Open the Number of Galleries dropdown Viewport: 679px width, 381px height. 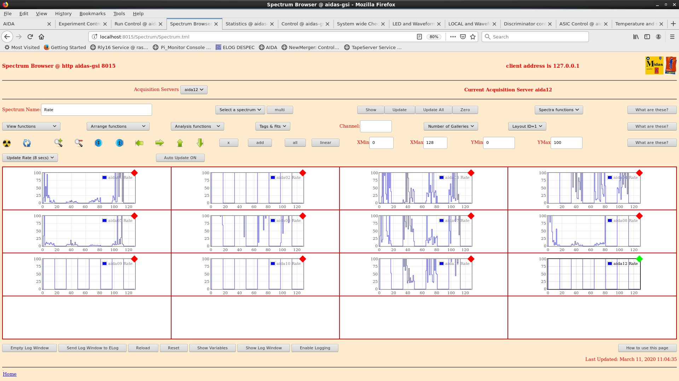451,126
